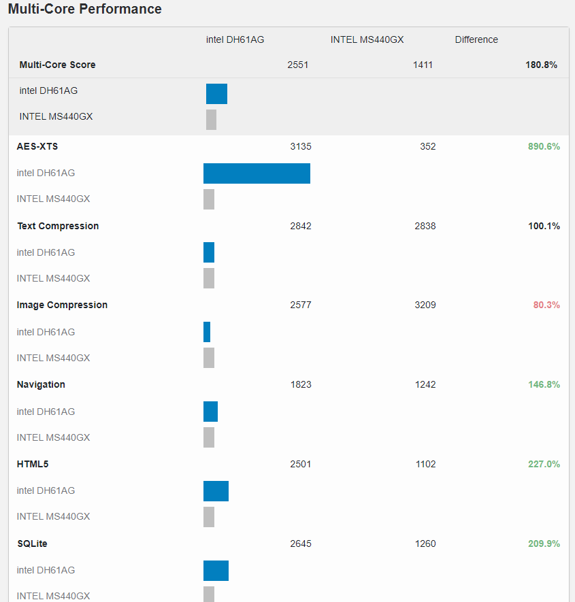Select Multi-Core Score value 2551

click(297, 65)
